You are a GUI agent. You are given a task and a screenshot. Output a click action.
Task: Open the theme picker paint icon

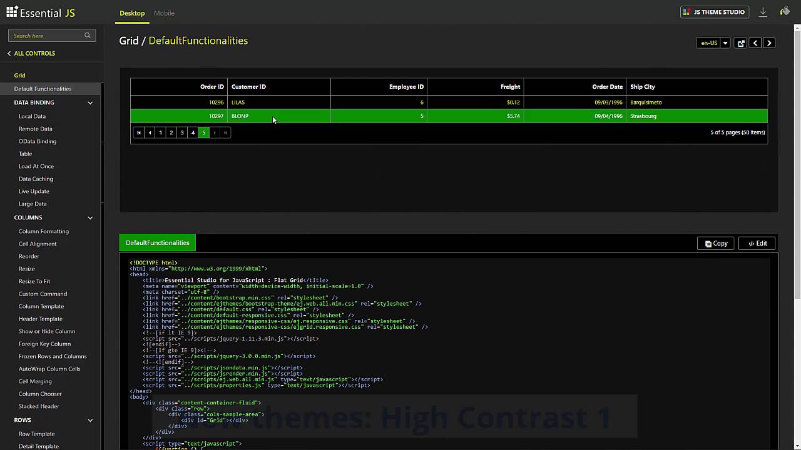785,12
